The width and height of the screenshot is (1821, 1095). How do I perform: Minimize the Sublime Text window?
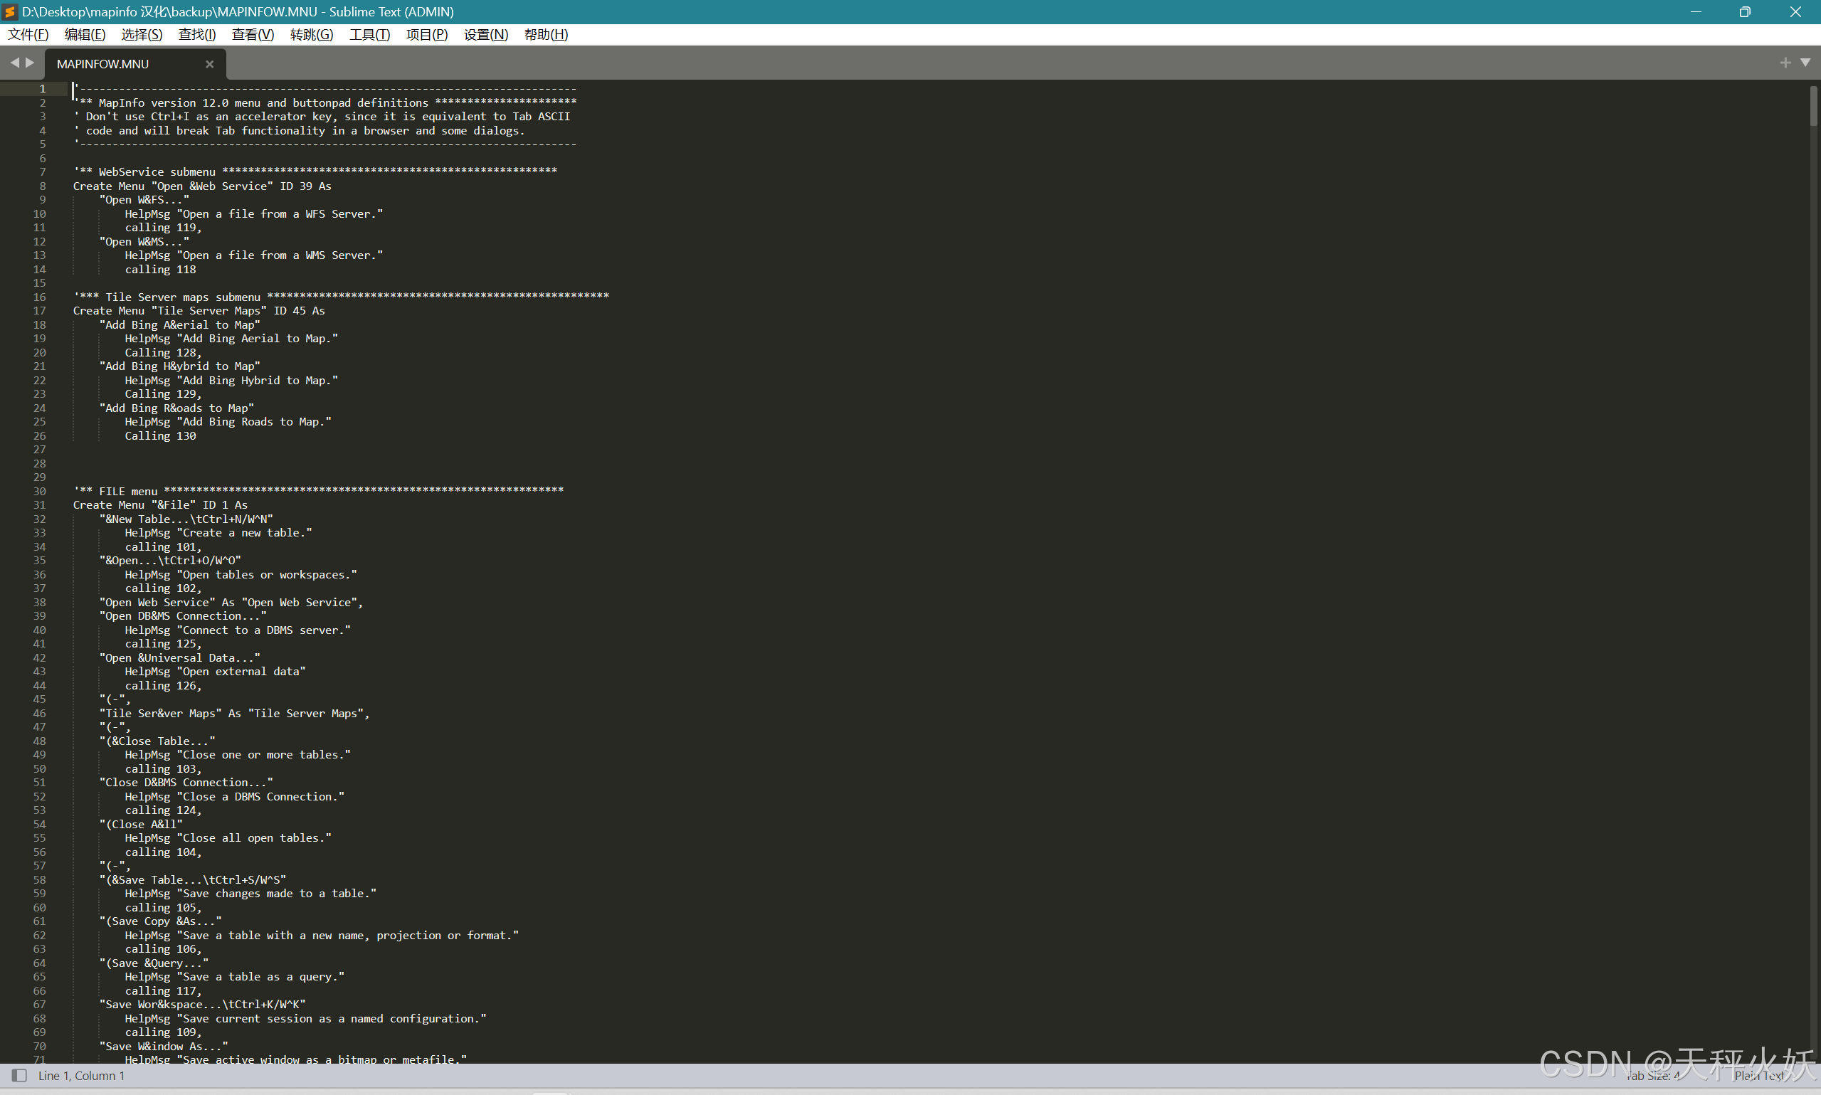click(x=1696, y=12)
